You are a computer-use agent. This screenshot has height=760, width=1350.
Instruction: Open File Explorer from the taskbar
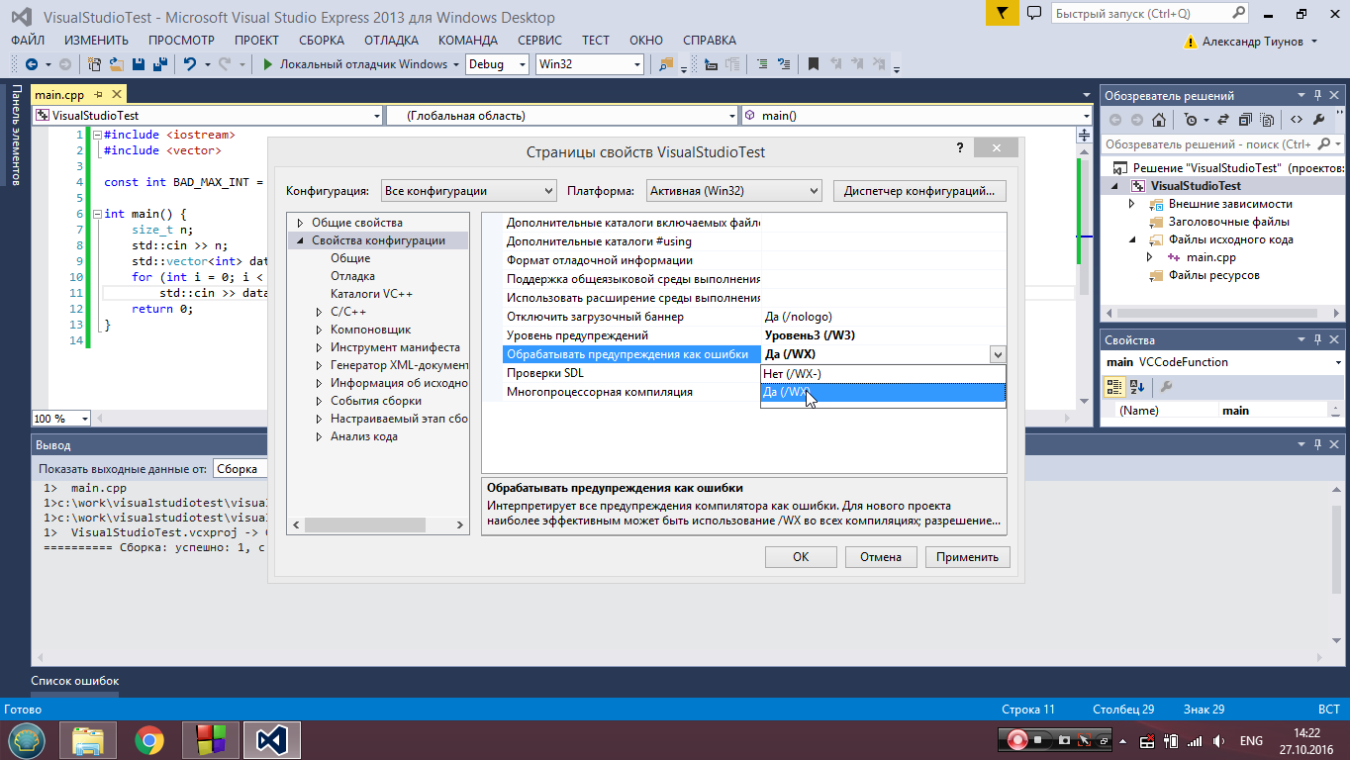click(x=88, y=740)
